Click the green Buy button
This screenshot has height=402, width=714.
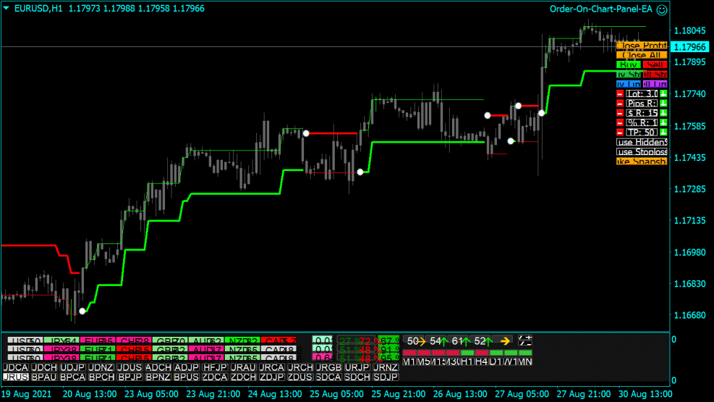(x=629, y=64)
